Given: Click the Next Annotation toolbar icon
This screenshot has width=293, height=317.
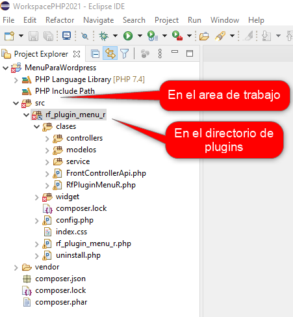Looking at the screenshot, I should coord(266,36).
